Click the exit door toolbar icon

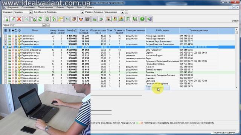coord(149,19)
